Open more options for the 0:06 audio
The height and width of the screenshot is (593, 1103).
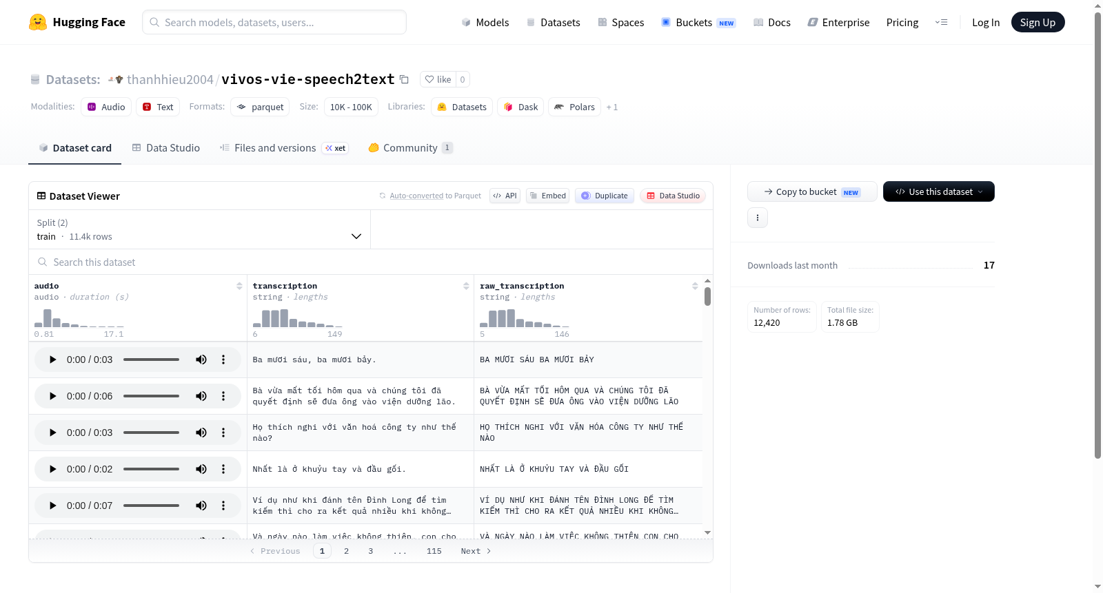tap(223, 396)
